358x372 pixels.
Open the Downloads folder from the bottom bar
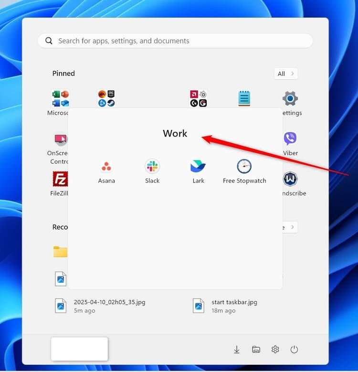pyautogui.click(x=237, y=350)
